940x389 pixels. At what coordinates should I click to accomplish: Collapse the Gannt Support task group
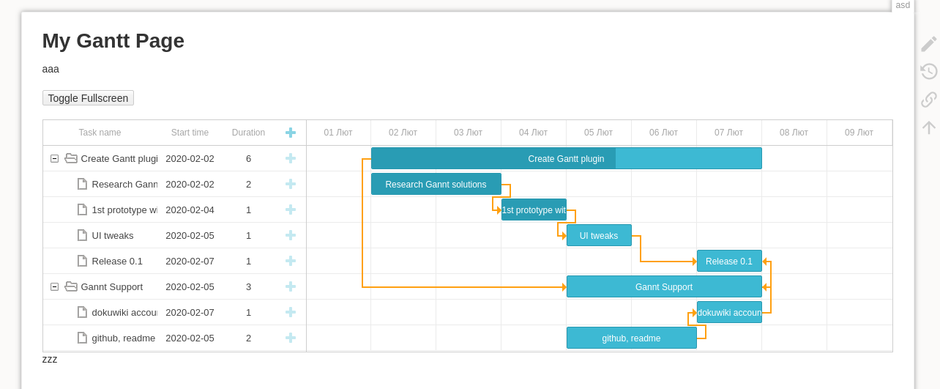(x=54, y=286)
